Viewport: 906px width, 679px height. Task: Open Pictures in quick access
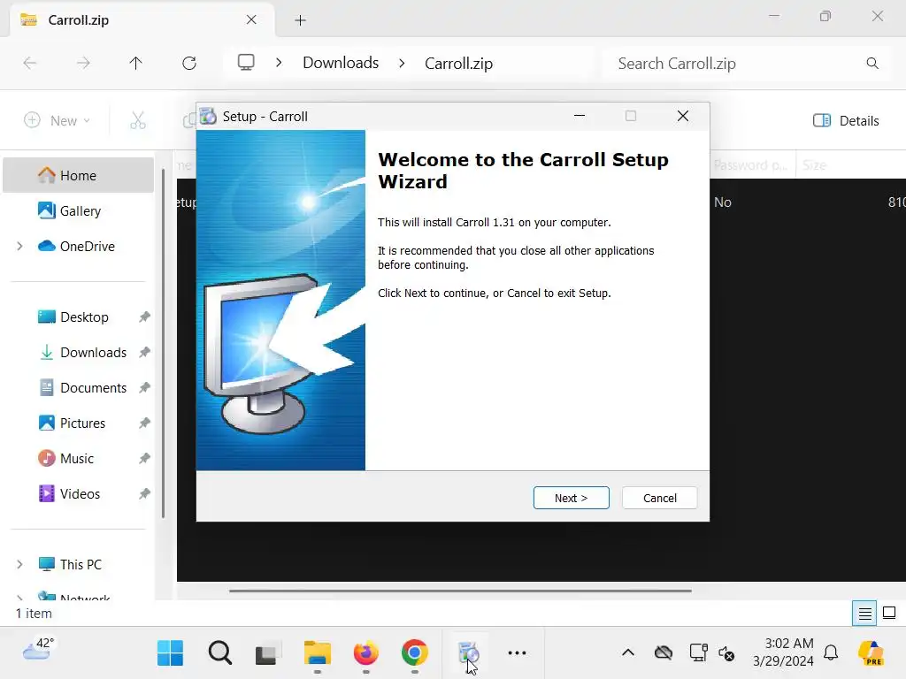click(78, 423)
